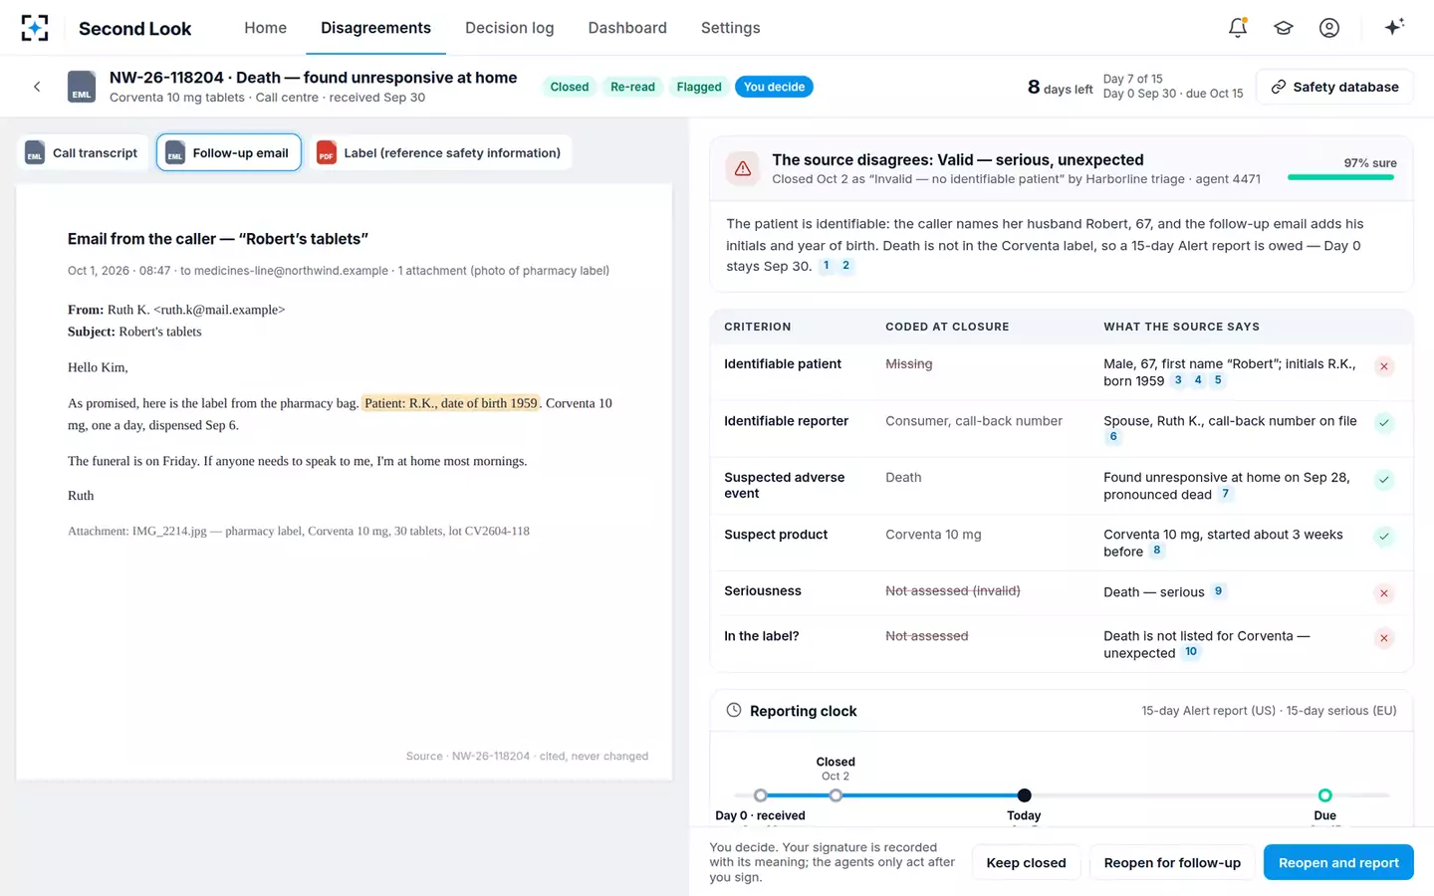Select the Follow-up email document tab
This screenshot has width=1434, height=896.
228,152
